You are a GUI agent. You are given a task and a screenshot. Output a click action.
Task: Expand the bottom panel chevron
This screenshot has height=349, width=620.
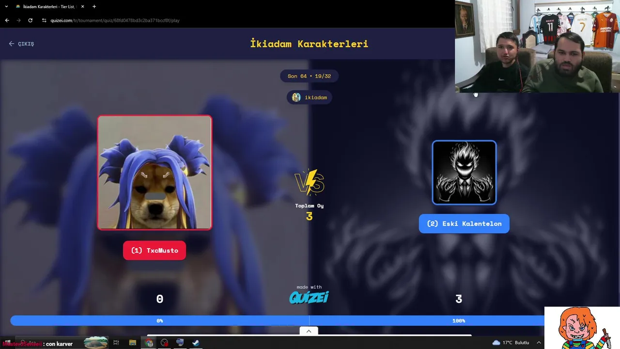tap(309, 331)
